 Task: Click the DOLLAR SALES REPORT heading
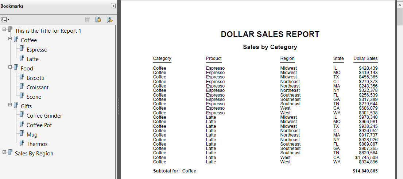[x=270, y=34]
